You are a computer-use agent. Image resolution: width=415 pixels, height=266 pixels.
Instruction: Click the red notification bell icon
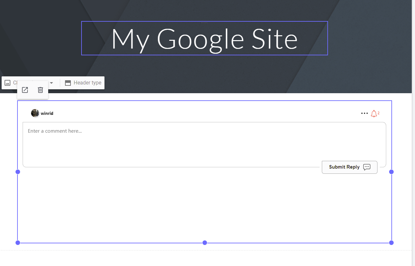[374, 114]
